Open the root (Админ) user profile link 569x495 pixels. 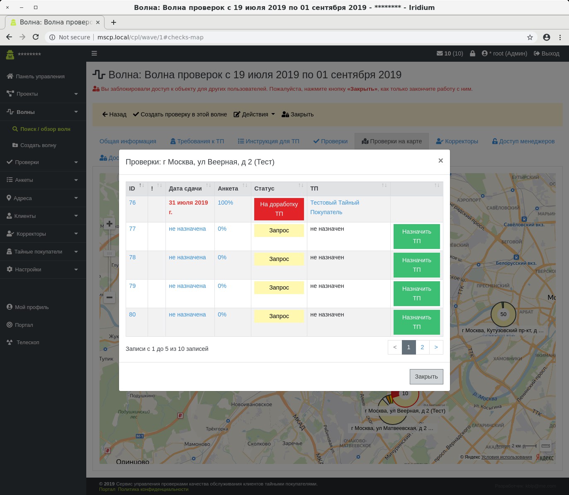coord(505,53)
